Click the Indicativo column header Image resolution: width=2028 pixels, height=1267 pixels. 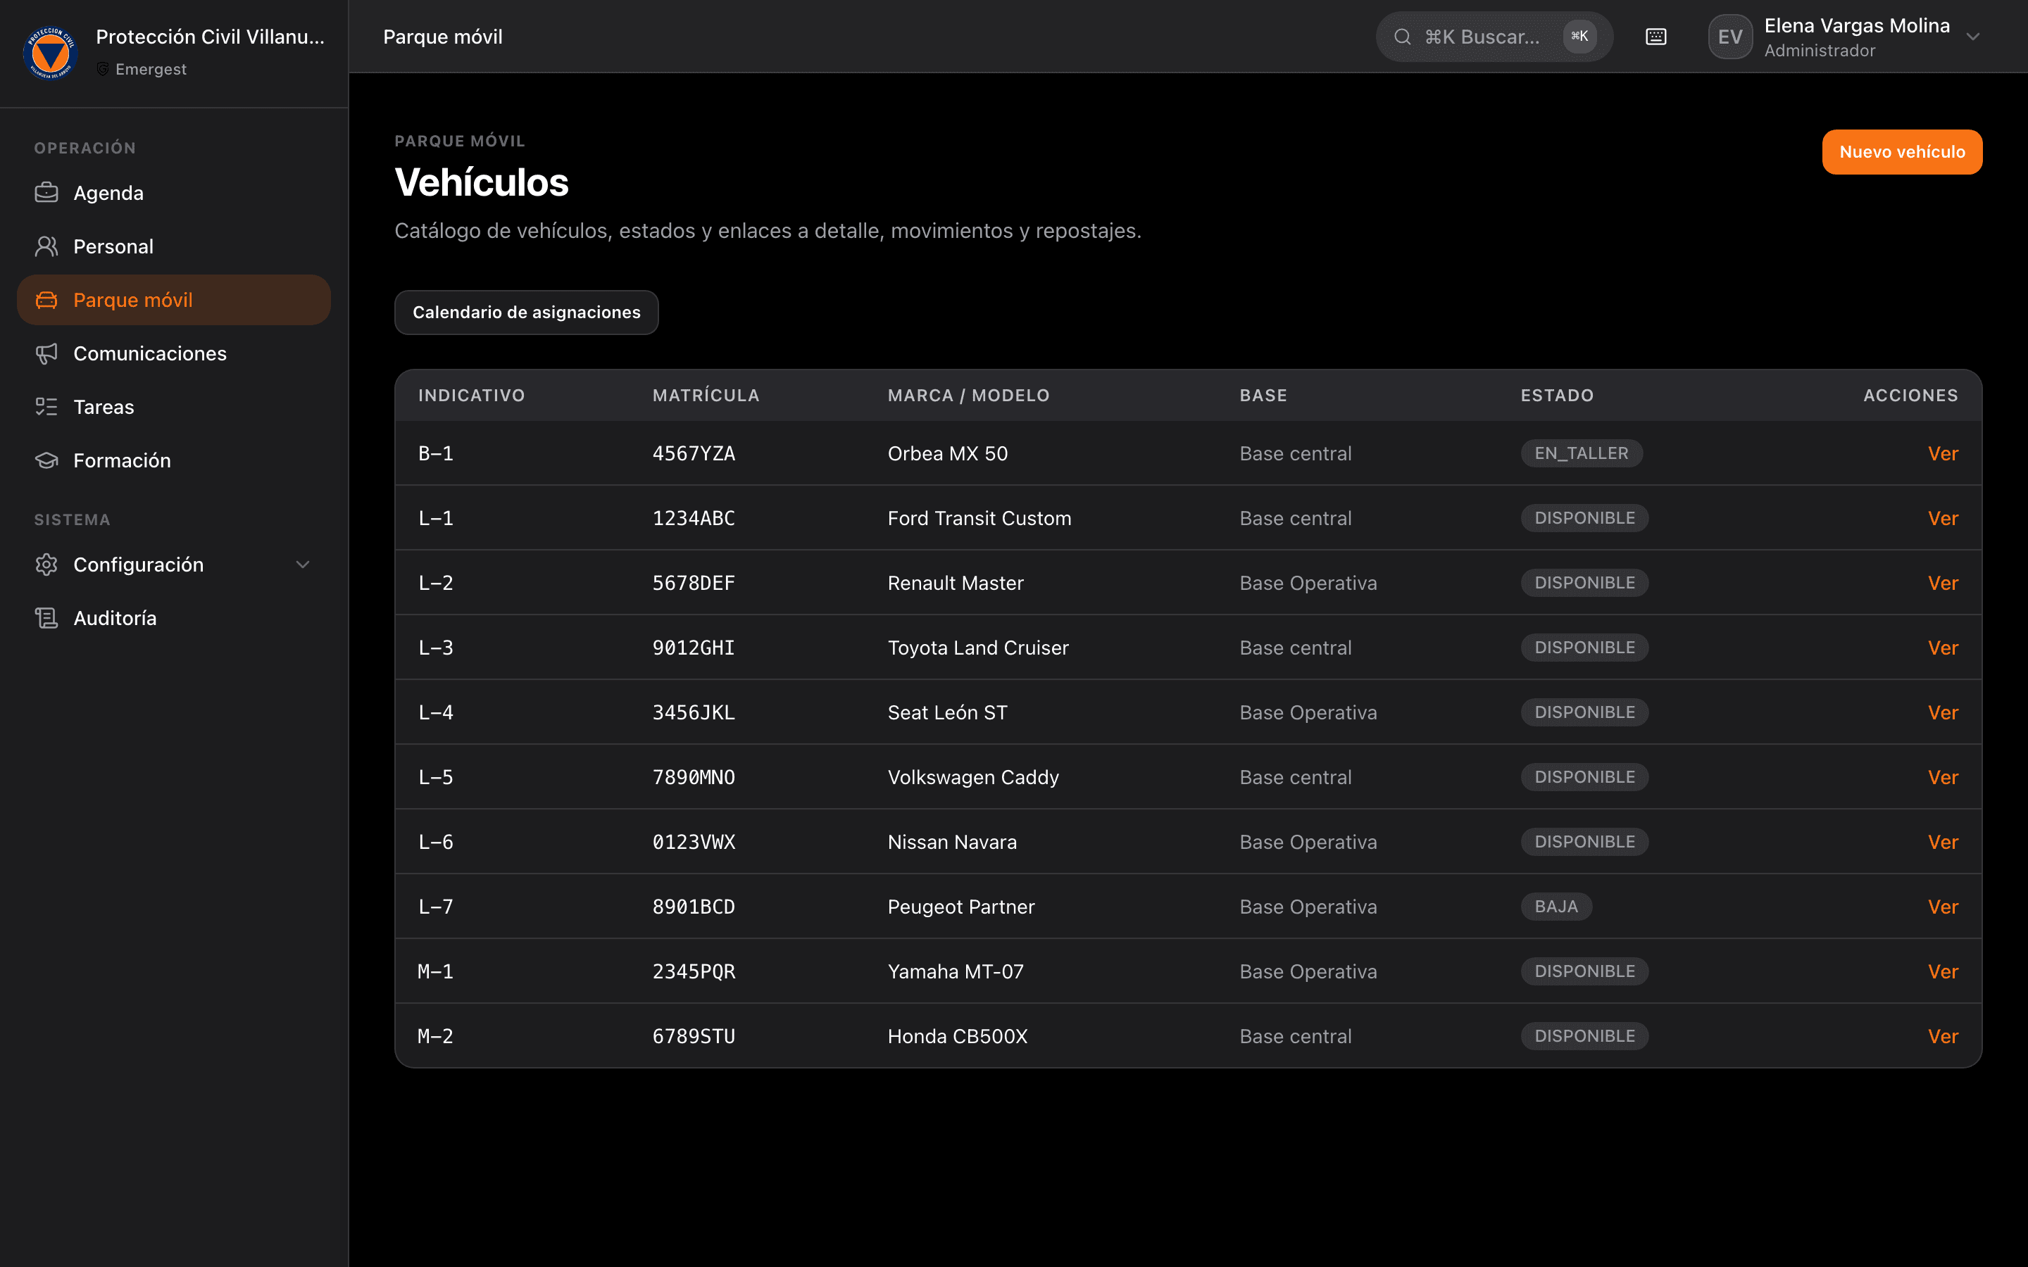tap(472, 396)
